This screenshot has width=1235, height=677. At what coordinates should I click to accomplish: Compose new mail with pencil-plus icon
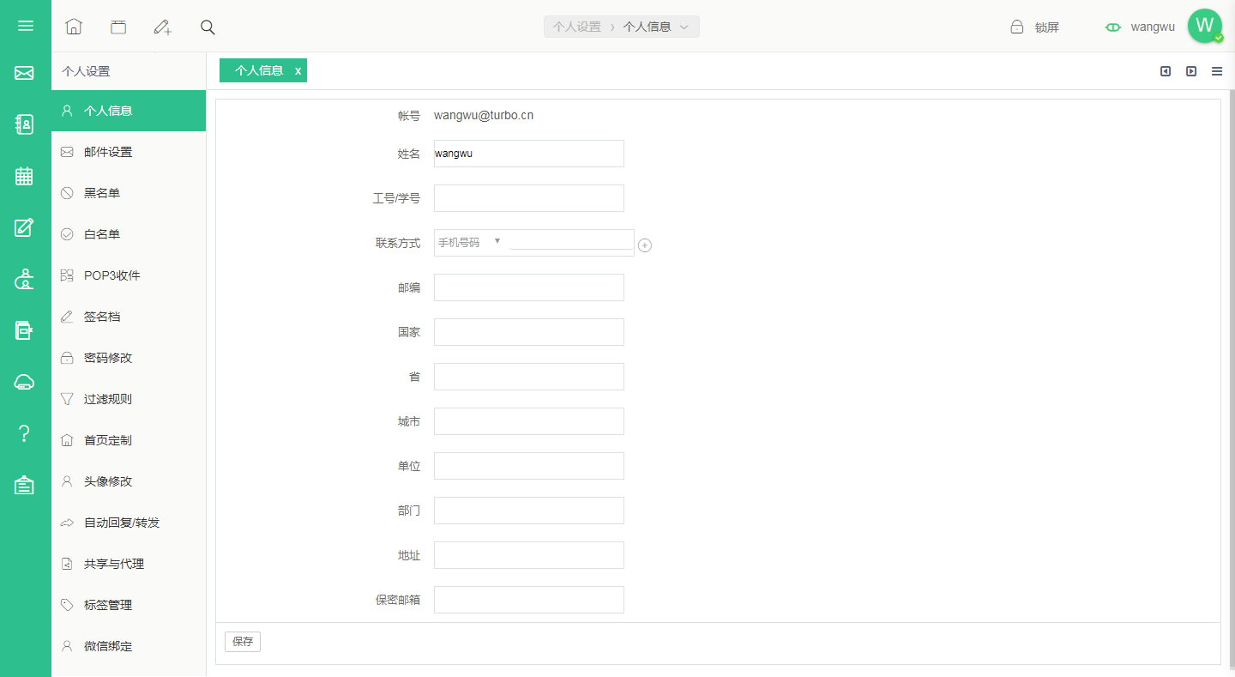pos(163,27)
